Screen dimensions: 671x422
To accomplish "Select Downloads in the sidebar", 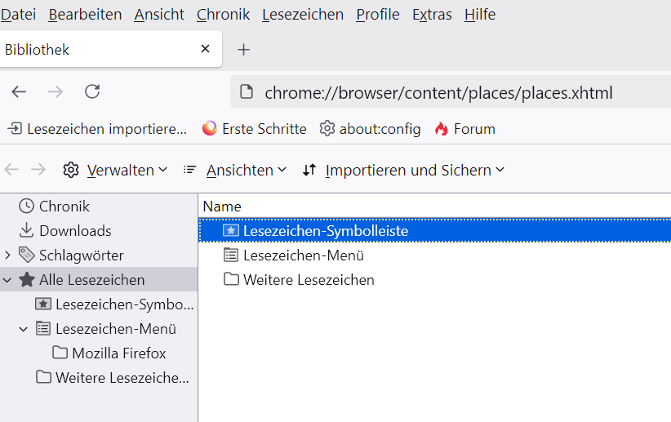I will click(x=74, y=231).
